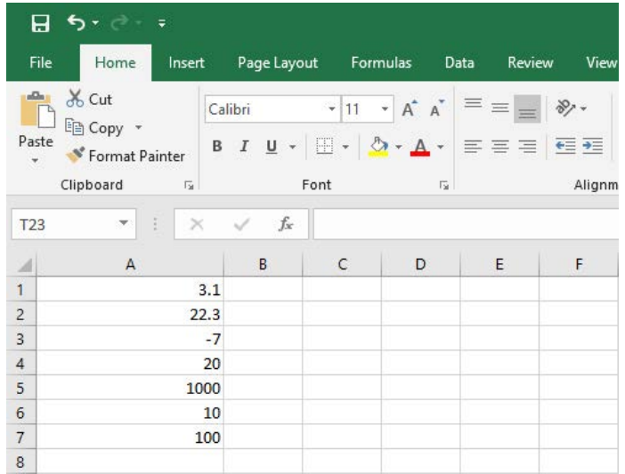Select cell containing 22.3

tap(130, 314)
